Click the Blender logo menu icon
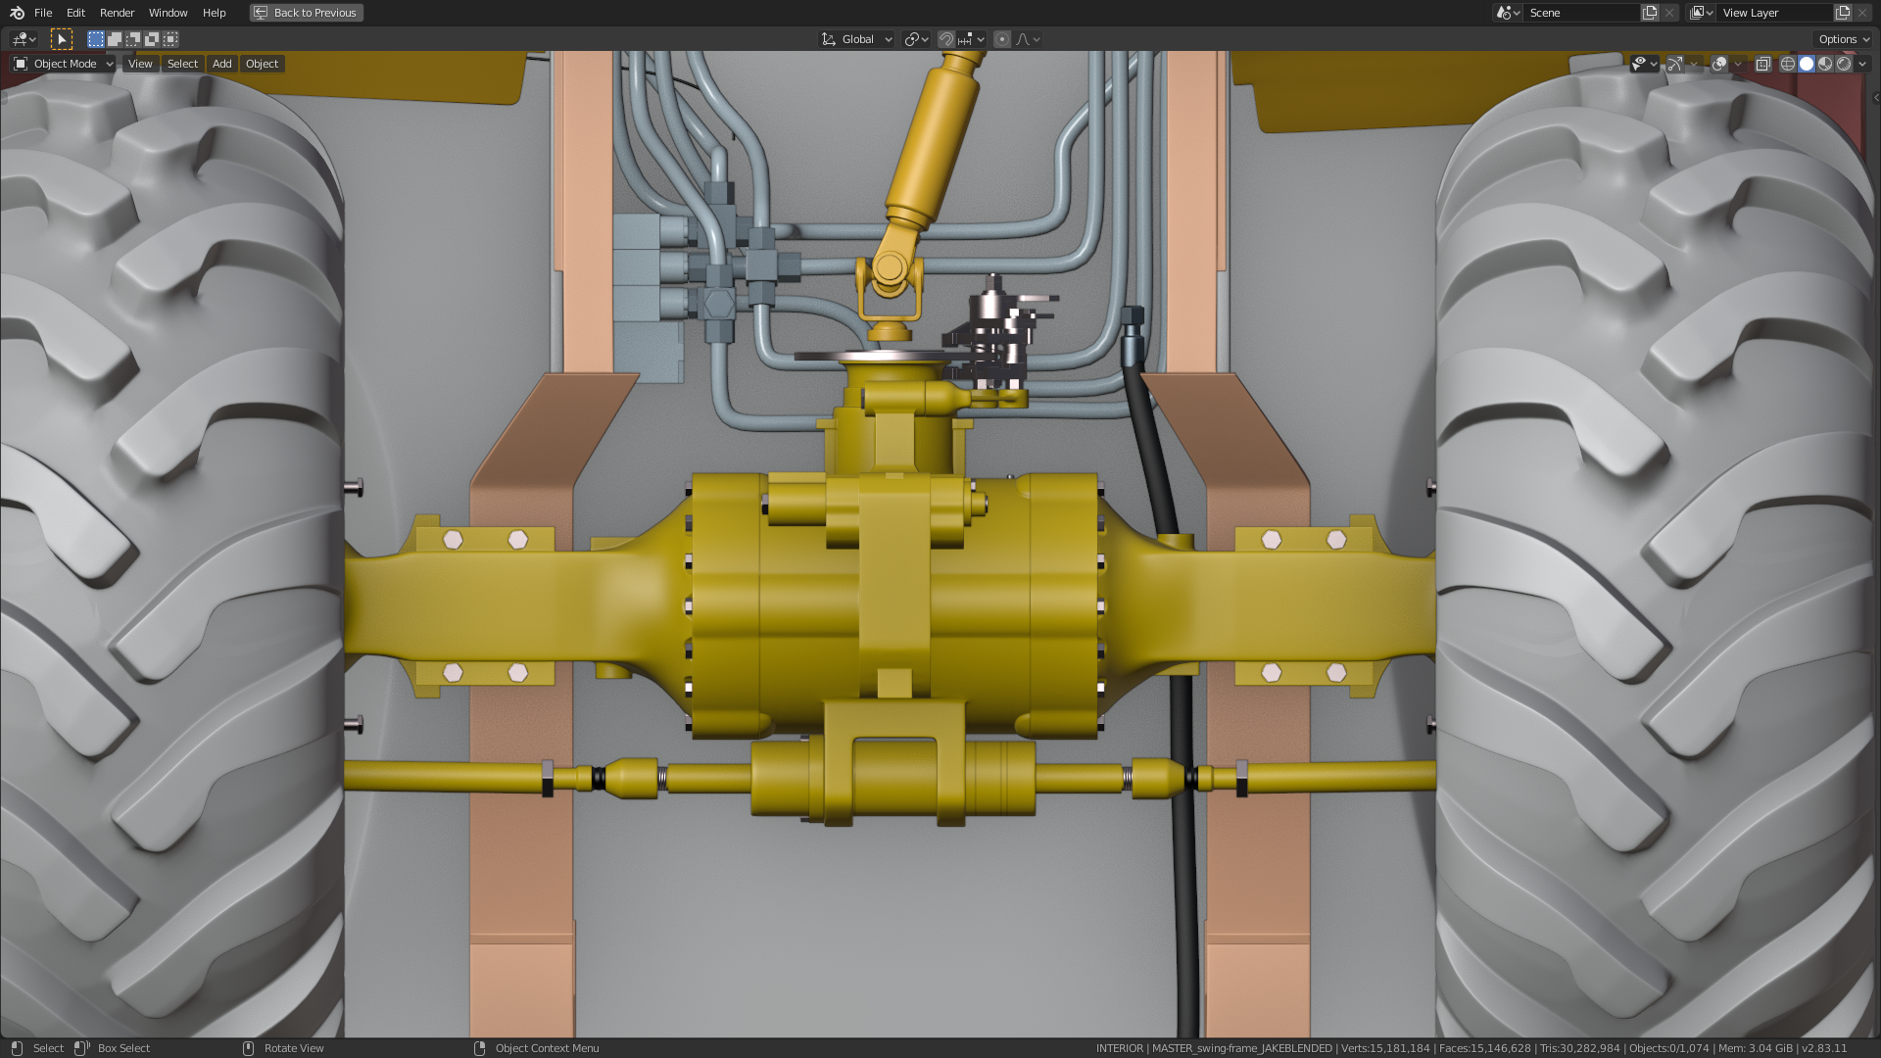The image size is (1881, 1058). coord(17,13)
